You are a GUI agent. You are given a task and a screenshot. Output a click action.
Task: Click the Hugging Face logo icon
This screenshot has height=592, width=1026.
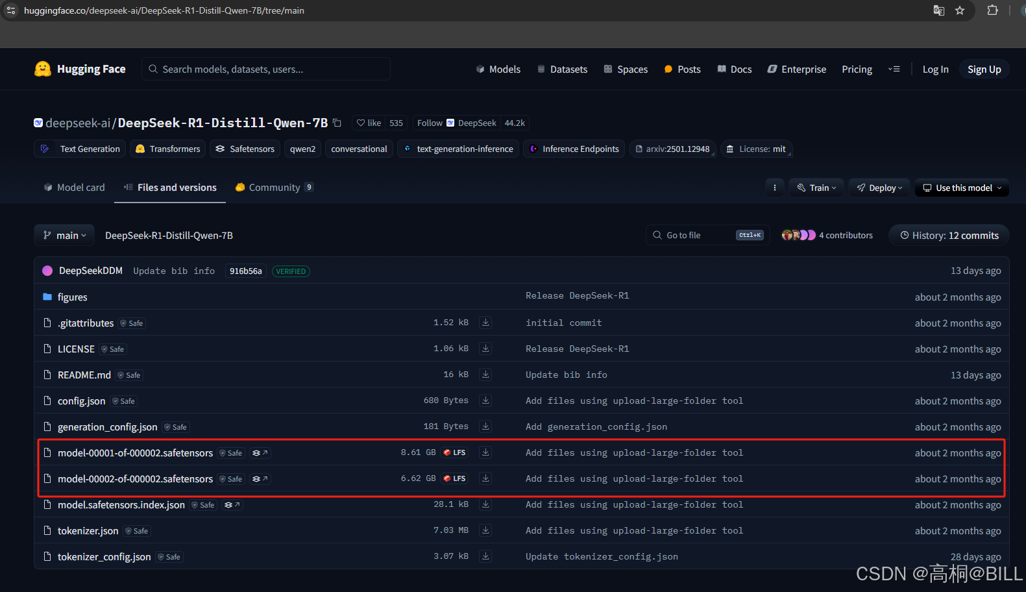[x=43, y=69]
